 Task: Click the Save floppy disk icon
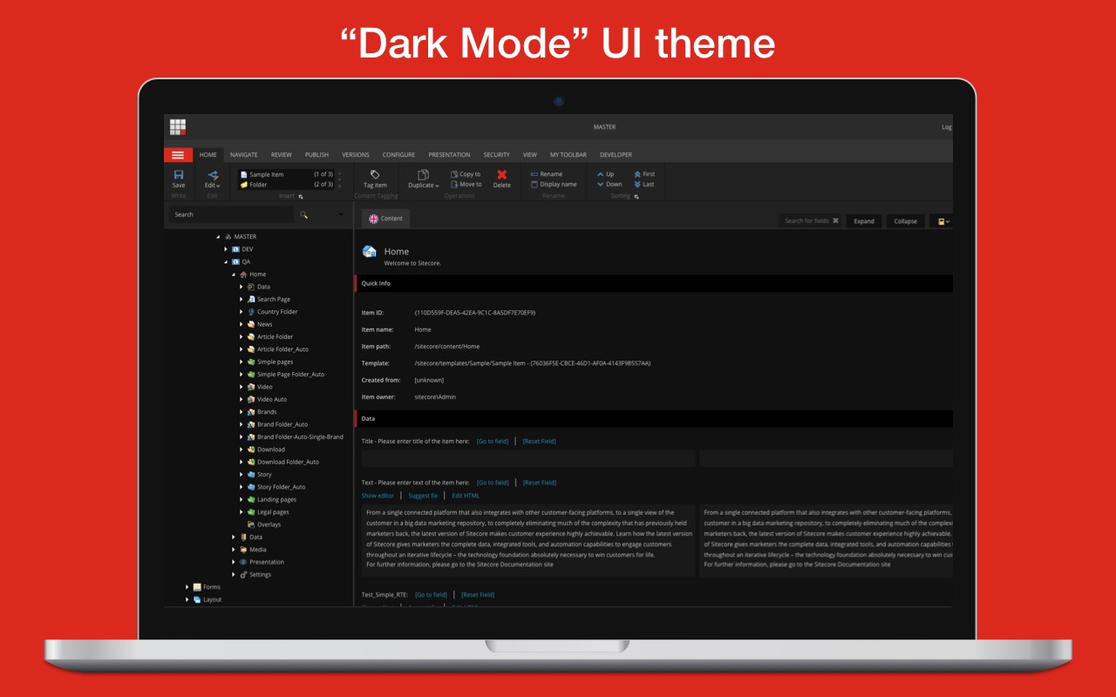(179, 175)
